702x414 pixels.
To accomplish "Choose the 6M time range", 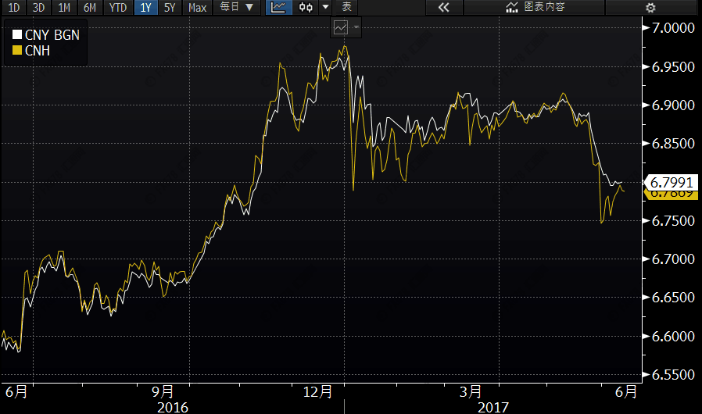I will point(90,8).
